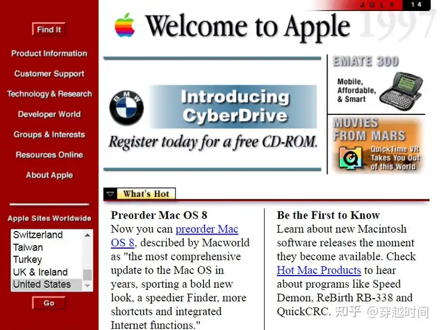Click the Apple Sites Worldwide label

point(50,218)
